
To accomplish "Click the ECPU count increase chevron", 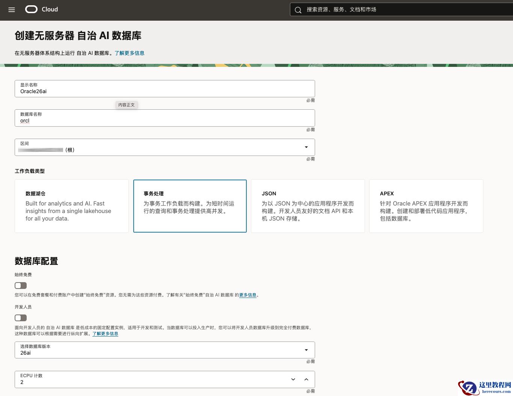I will [306, 379].
